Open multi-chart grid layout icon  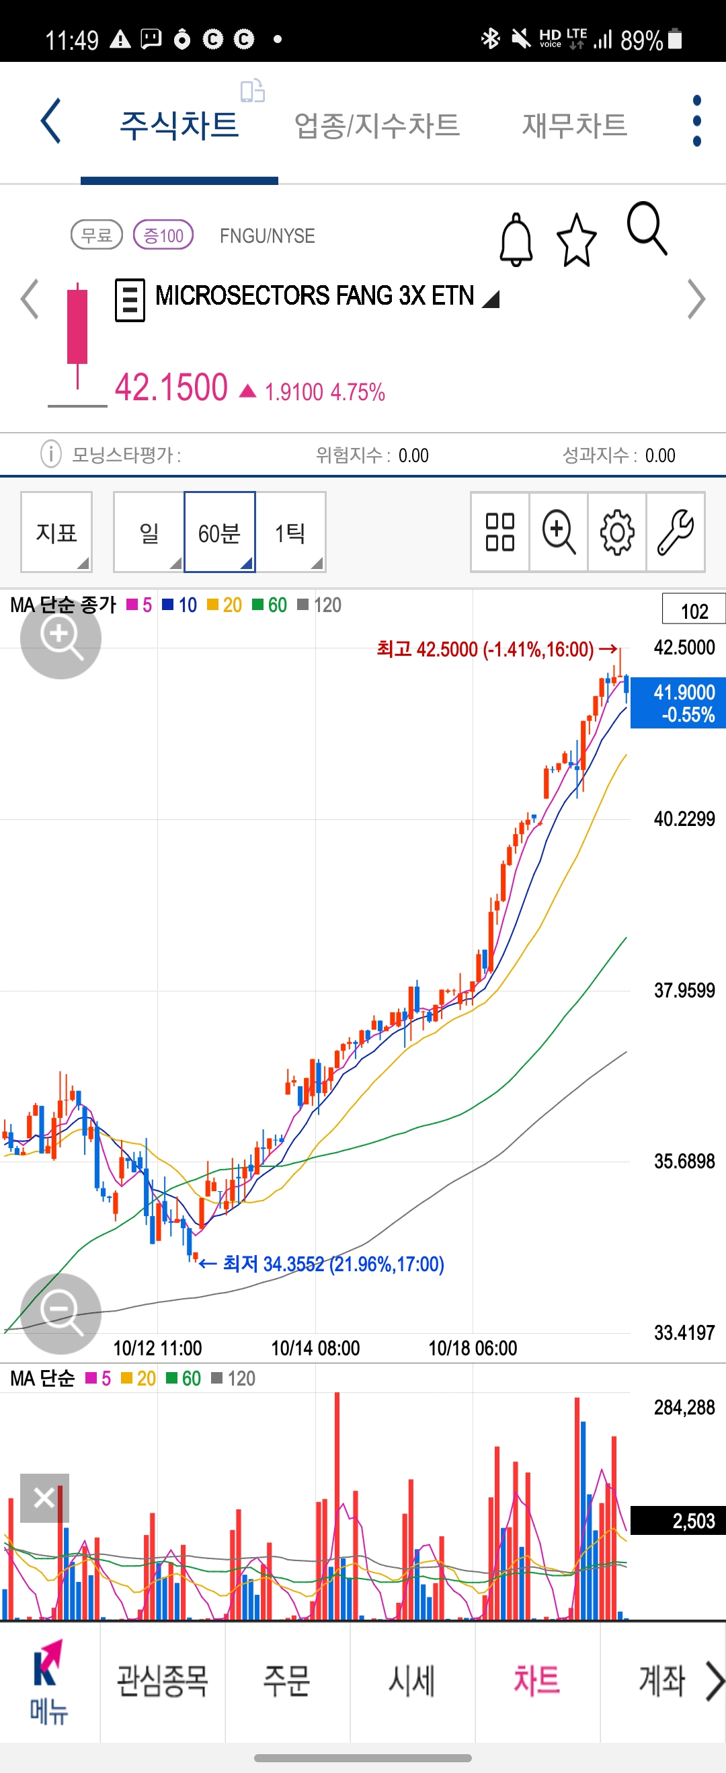point(499,532)
